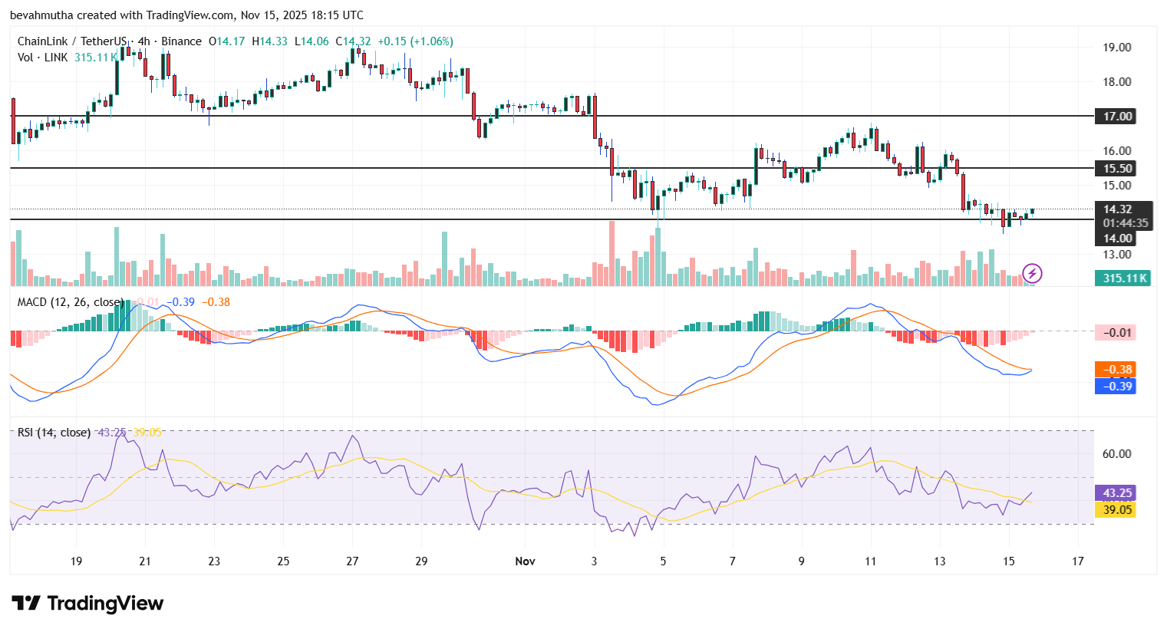The width and height of the screenshot is (1167, 632).
Task: Click the 17 date label on the time axis
Action: [1077, 561]
